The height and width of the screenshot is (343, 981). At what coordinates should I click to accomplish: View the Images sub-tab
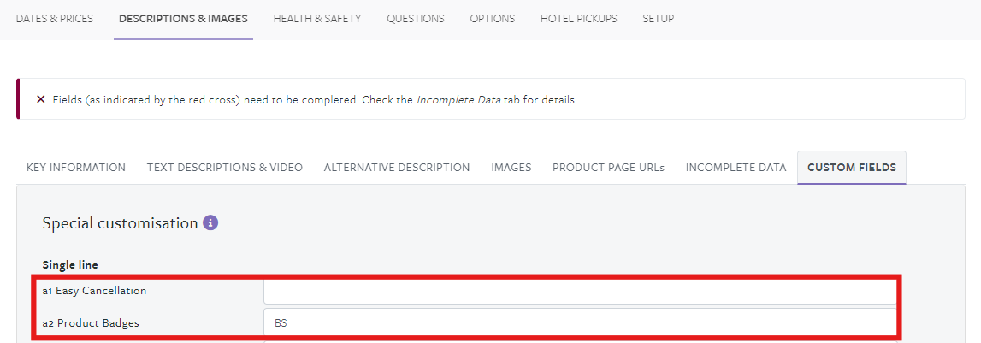(511, 168)
